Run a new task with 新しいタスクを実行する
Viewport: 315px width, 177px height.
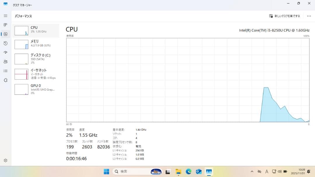pos(284,16)
